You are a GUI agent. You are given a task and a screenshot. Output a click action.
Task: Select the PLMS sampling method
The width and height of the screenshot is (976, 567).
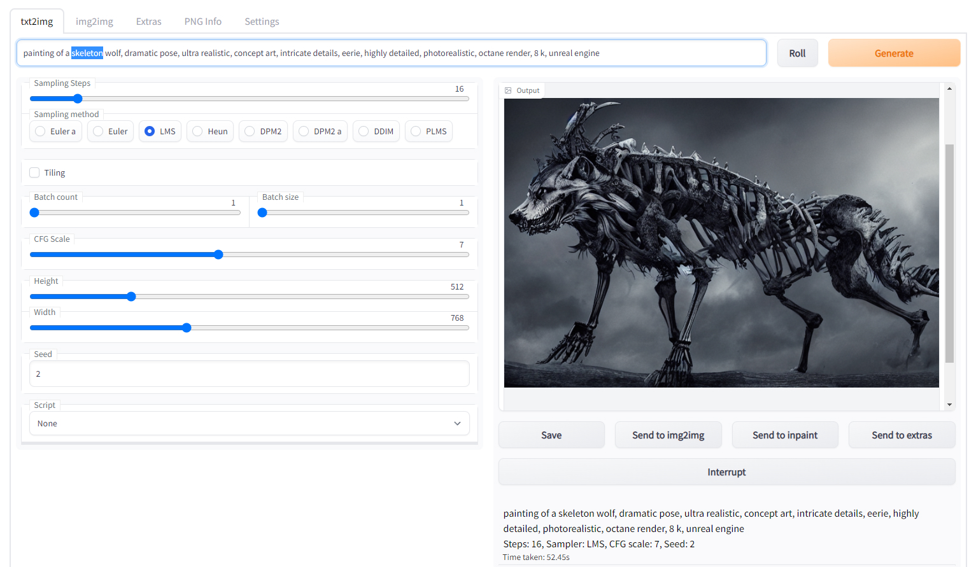click(x=429, y=131)
